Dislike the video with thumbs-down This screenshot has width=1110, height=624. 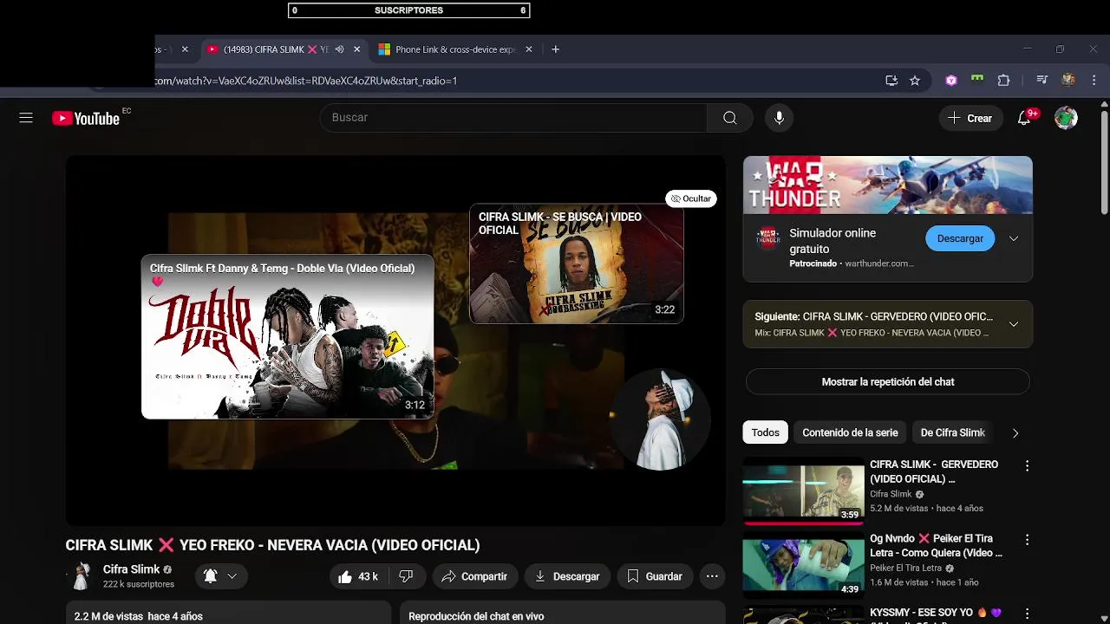click(406, 576)
